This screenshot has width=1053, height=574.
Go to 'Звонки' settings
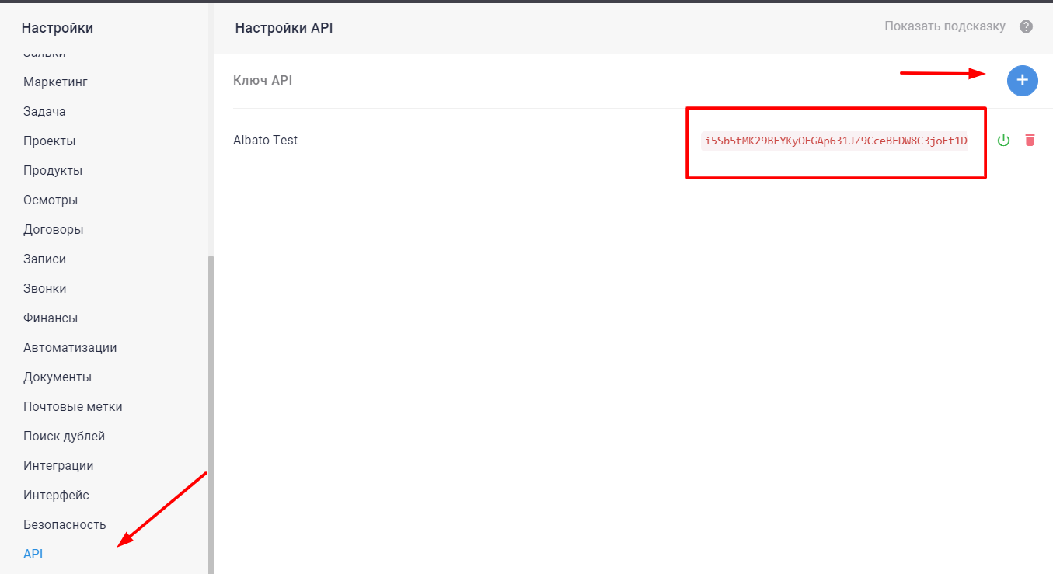point(45,289)
